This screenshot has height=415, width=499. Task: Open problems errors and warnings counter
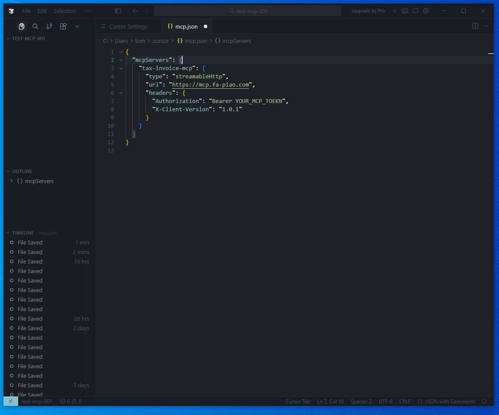coord(71,402)
